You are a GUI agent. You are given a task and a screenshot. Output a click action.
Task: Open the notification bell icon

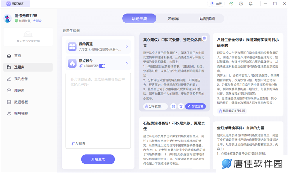click(251, 4)
